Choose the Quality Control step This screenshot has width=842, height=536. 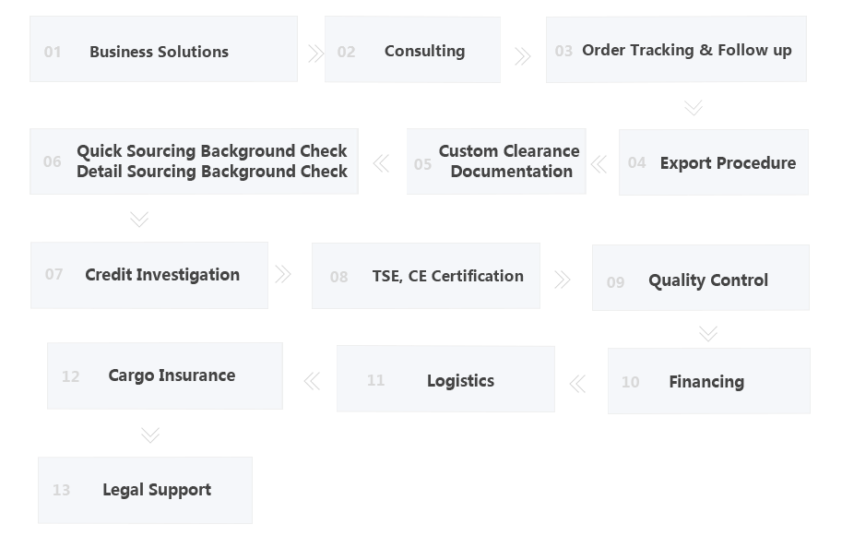coord(700,279)
